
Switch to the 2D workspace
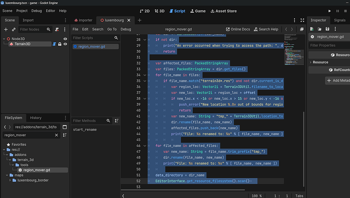(x=145, y=11)
